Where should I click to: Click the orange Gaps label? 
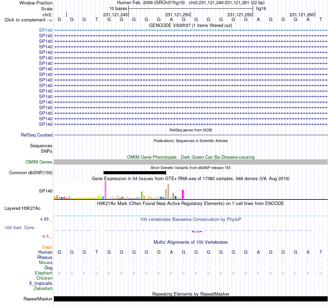click(47, 247)
